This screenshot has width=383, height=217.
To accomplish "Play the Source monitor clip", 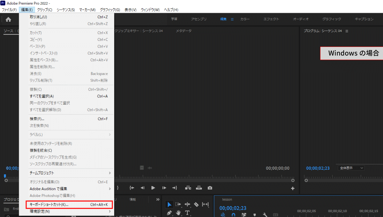I will click(x=153, y=188).
